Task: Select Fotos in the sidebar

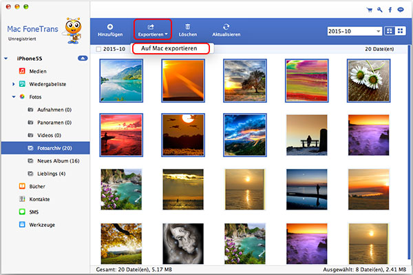Action: [x=35, y=96]
